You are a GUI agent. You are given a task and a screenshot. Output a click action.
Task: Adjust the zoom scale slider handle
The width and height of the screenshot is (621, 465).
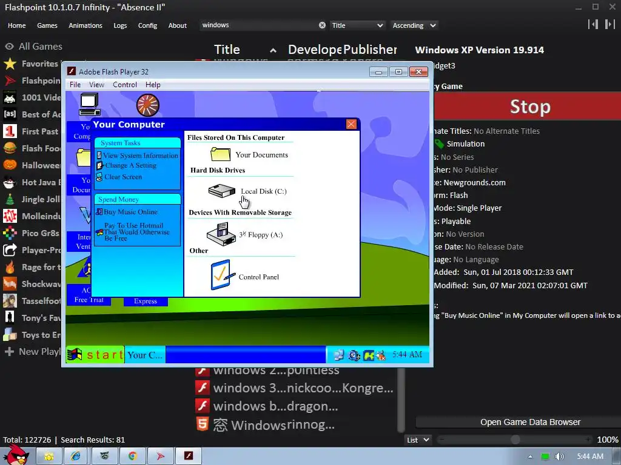point(515,440)
